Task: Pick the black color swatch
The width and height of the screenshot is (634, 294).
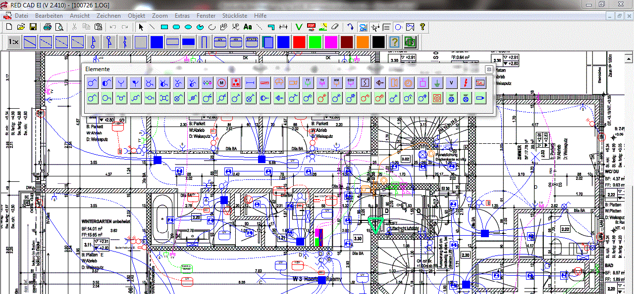Action: [x=378, y=42]
